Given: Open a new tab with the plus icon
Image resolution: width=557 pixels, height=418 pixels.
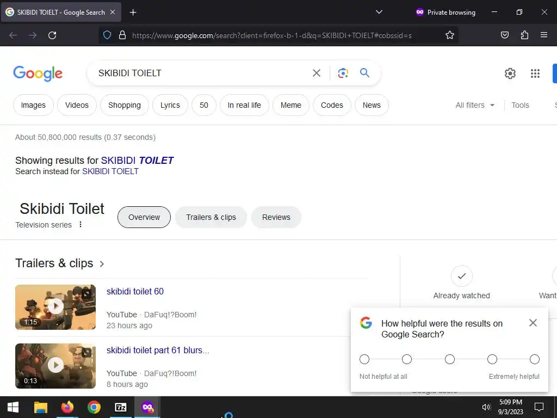Looking at the screenshot, I should (x=133, y=13).
